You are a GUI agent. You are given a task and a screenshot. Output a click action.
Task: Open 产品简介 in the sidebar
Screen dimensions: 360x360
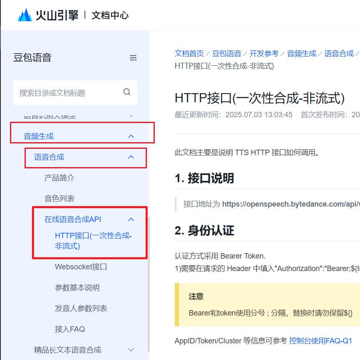tap(60, 178)
